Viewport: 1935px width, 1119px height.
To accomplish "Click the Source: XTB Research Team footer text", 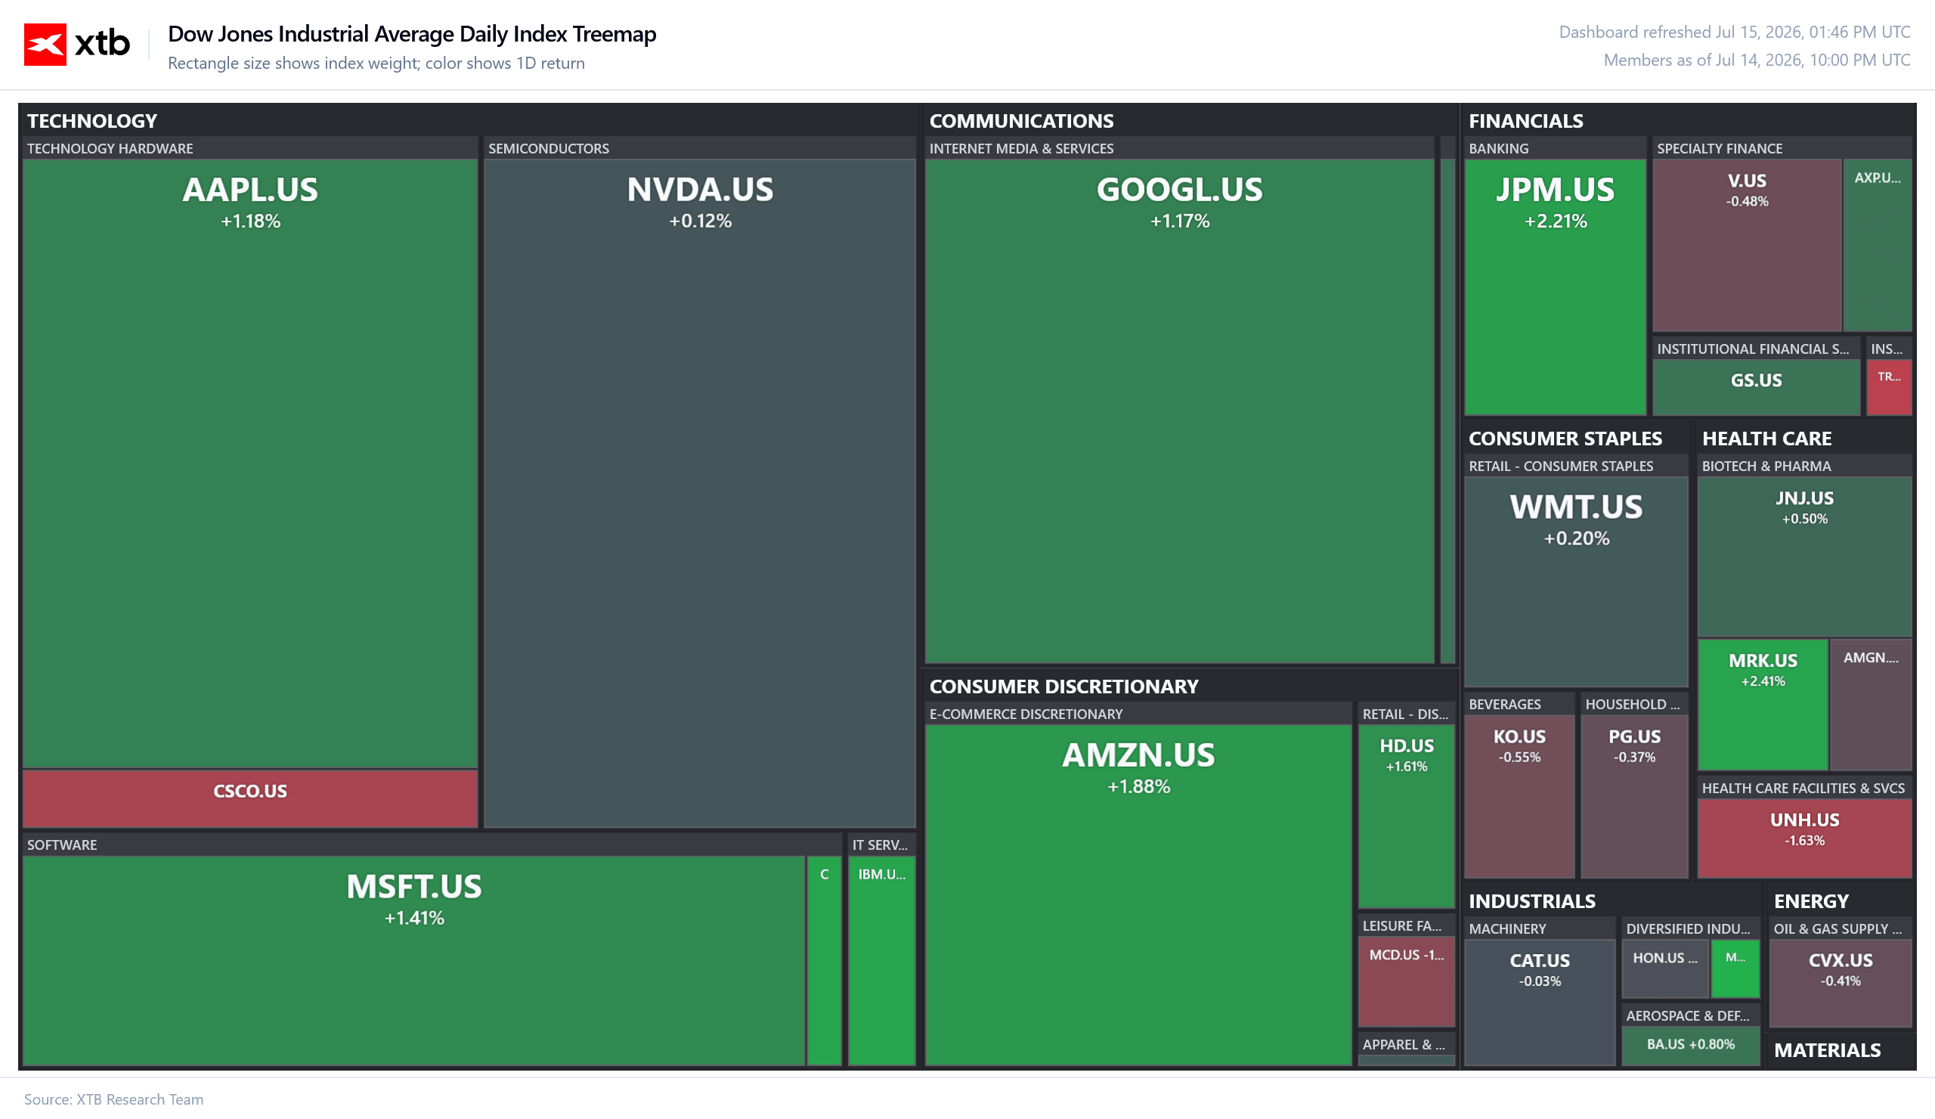I will coord(113,1099).
